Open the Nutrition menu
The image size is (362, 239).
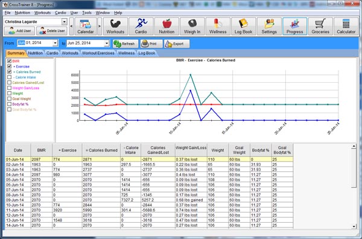[22, 13]
